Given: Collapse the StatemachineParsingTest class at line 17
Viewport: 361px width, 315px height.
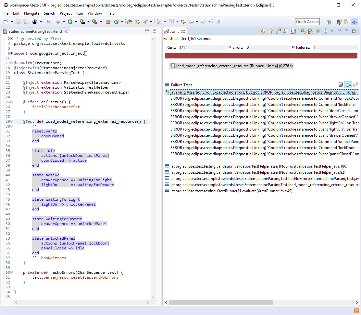Looking at the screenshot, I should pyautogui.click(x=11, y=63).
